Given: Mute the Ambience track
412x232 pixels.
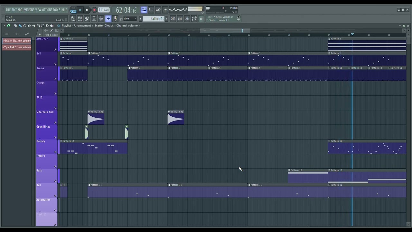Looking at the screenshot, I should [x=55, y=50].
